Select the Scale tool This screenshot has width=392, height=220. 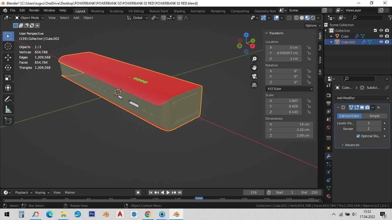pyautogui.click(x=8, y=78)
